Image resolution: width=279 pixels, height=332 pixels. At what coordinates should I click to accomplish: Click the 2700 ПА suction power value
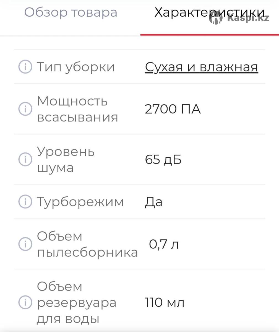click(x=173, y=109)
